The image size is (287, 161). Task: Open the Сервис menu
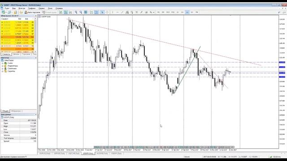pyautogui.click(x=42, y=8)
